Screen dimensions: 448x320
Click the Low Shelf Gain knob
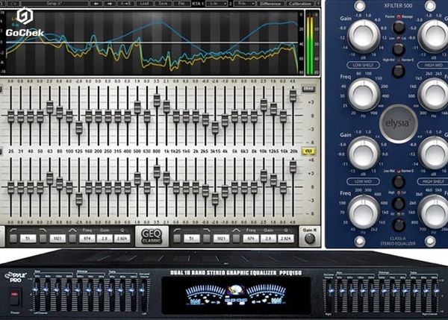[x=364, y=37]
